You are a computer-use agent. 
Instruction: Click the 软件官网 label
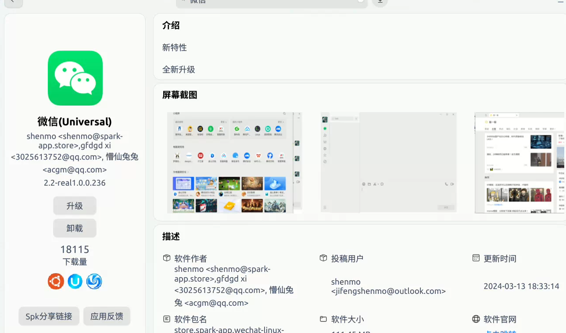click(500, 319)
